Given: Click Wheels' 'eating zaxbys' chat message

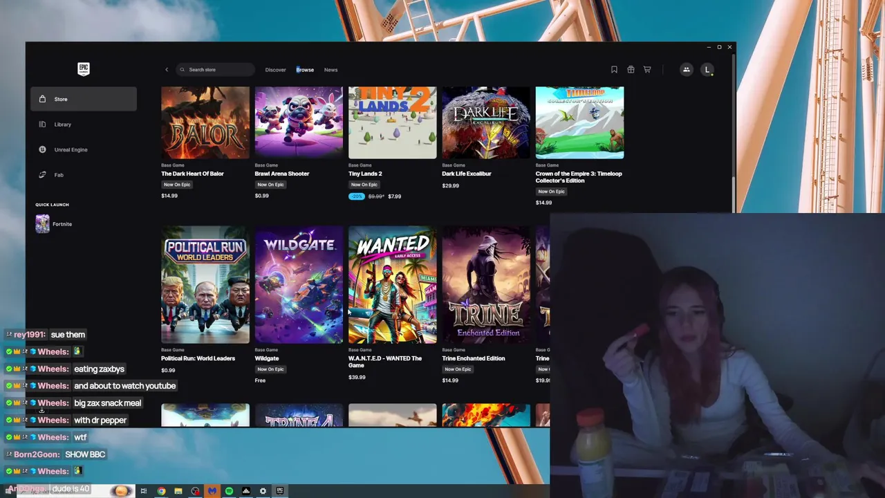Looking at the screenshot, I should click(x=99, y=369).
